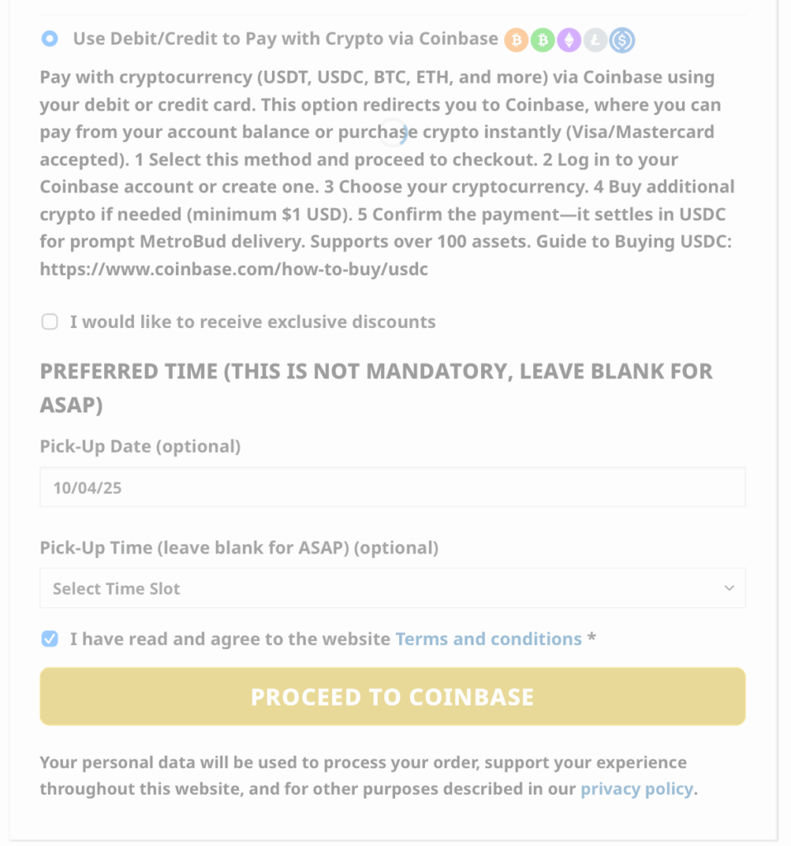The image size is (791, 846).
Task: Open the Terms and conditions link
Action: 488,639
